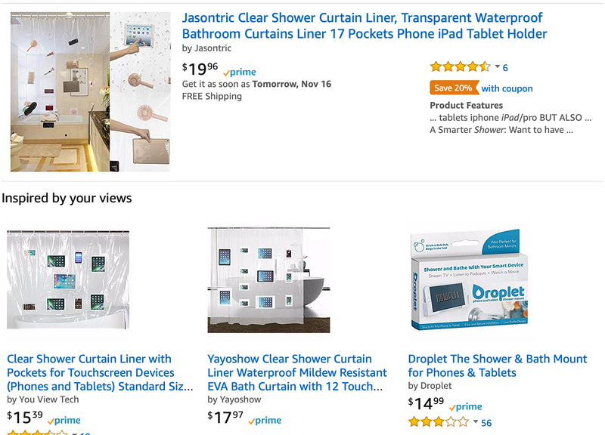Click the Prime badge next to $17.97
The height and width of the screenshot is (435, 605).
point(264,421)
